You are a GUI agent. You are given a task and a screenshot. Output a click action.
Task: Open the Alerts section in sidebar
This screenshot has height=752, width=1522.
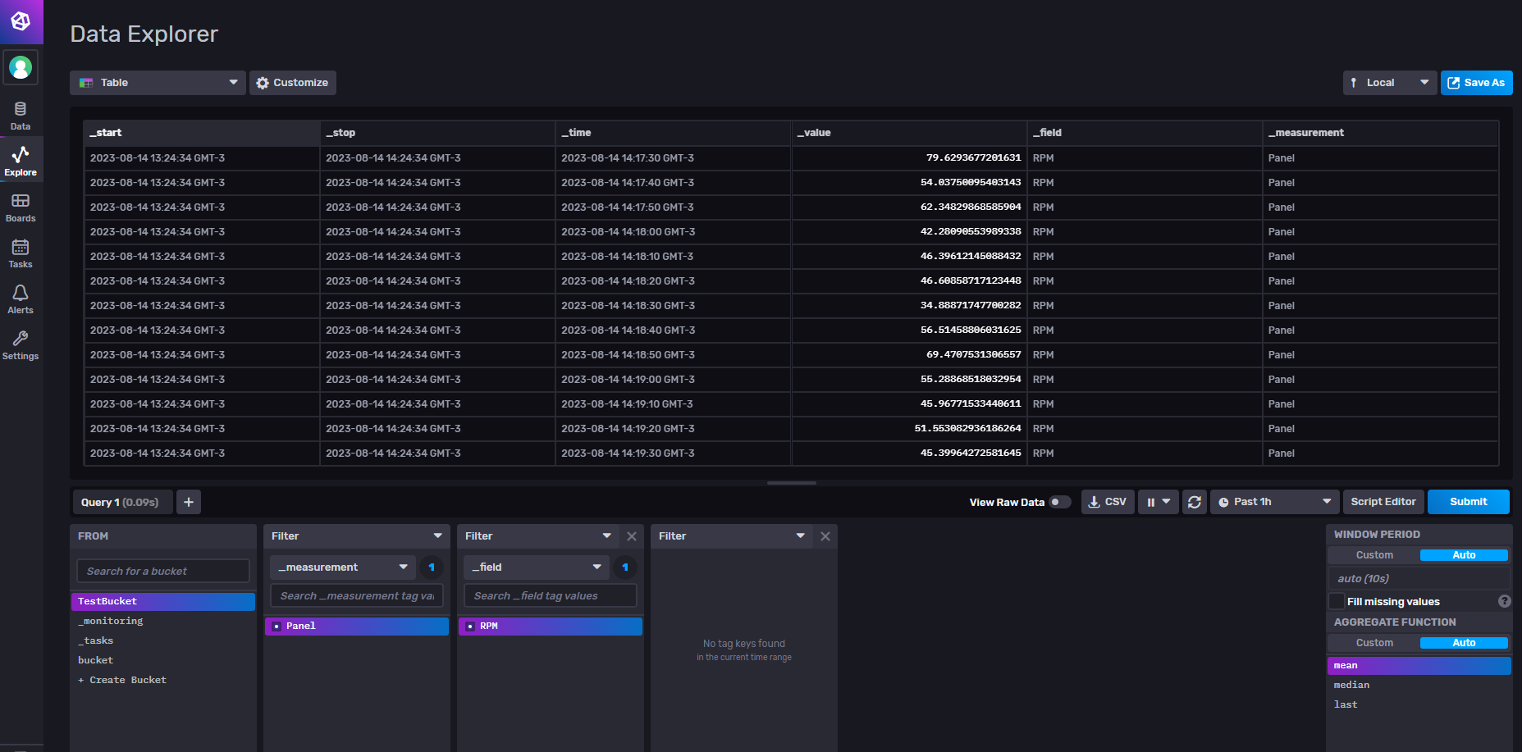(x=21, y=299)
